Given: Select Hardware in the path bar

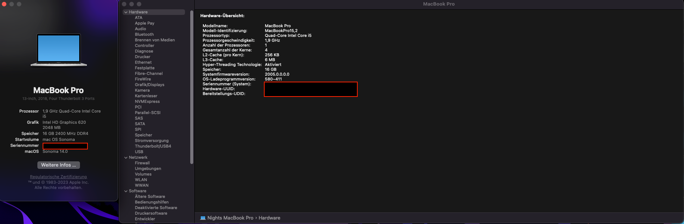Looking at the screenshot, I should tap(269, 218).
